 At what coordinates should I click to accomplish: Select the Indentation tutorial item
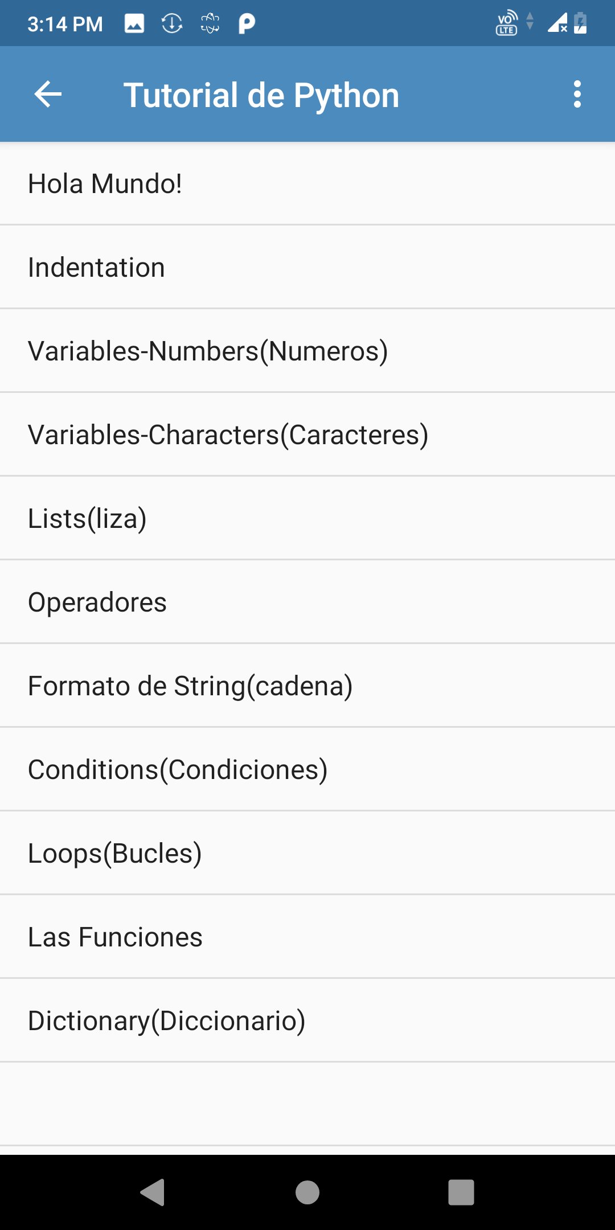[307, 268]
